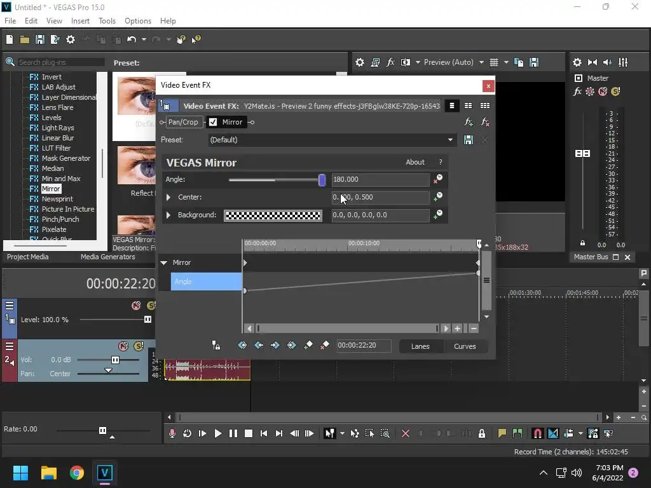Toggle lock envelopes to events
The height and width of the screenshot is (488, 651).
(593, 433)
